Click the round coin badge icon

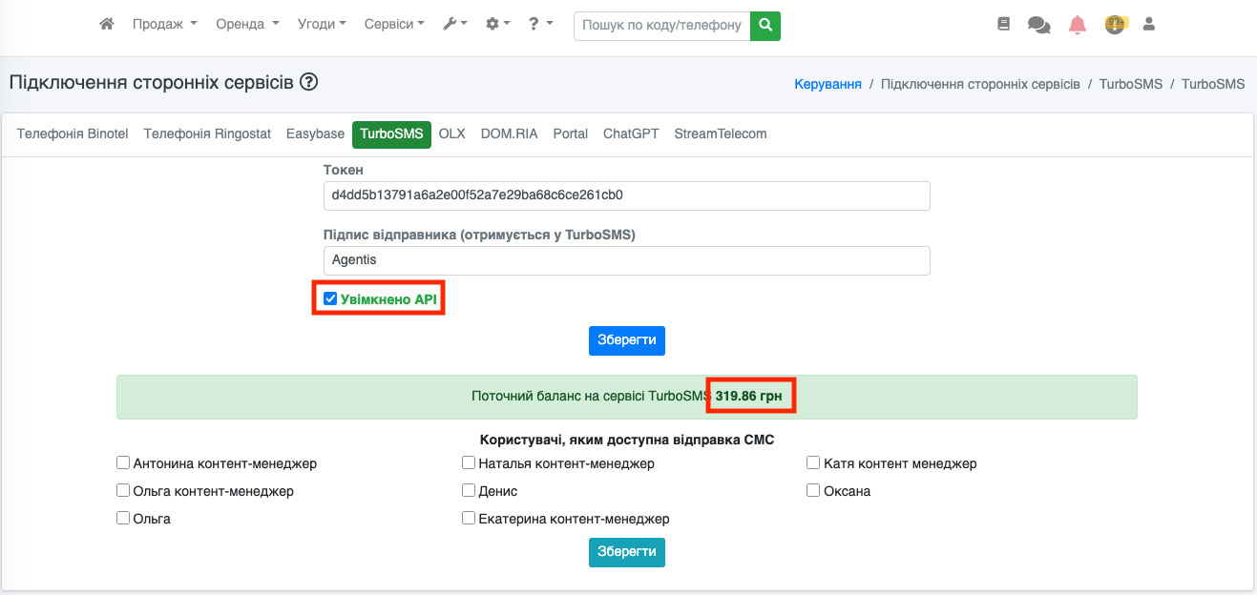coord(1114,25)
